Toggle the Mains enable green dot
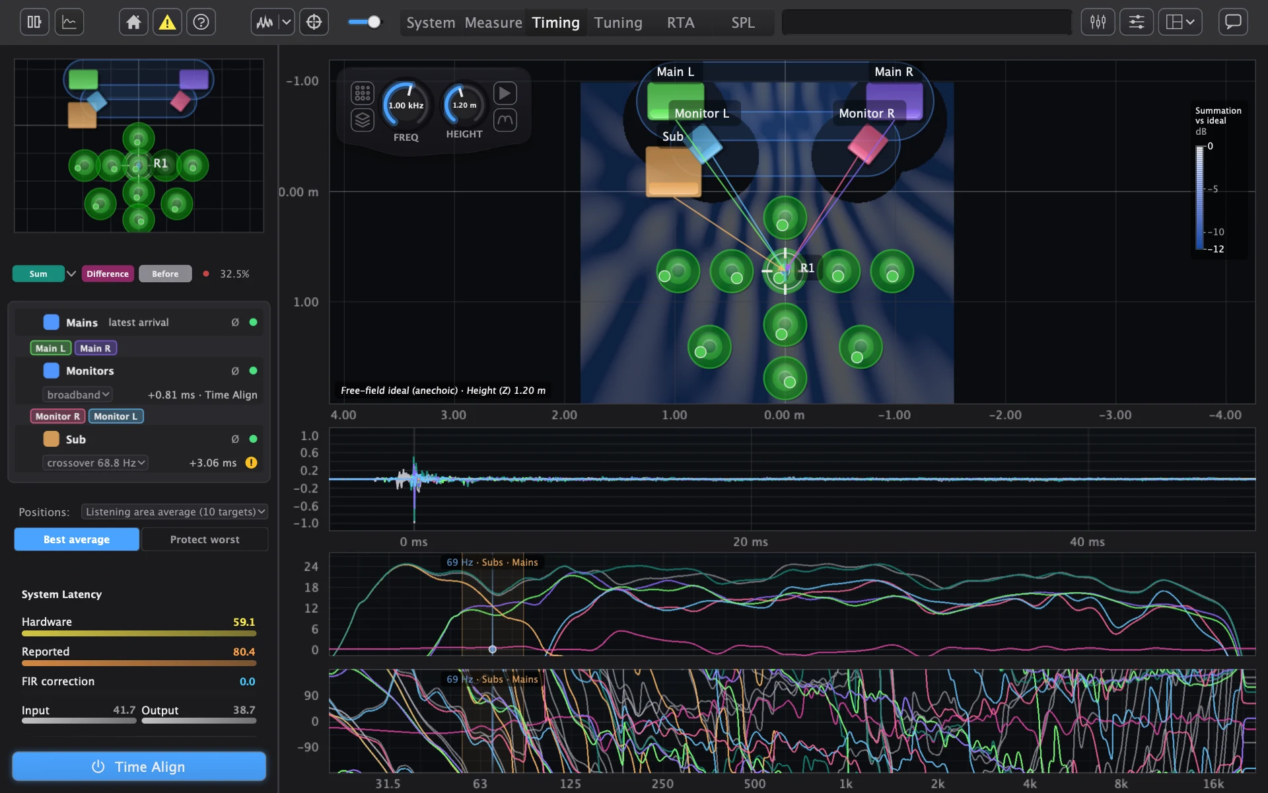The image size is (1268, 793). coord(253,322)
